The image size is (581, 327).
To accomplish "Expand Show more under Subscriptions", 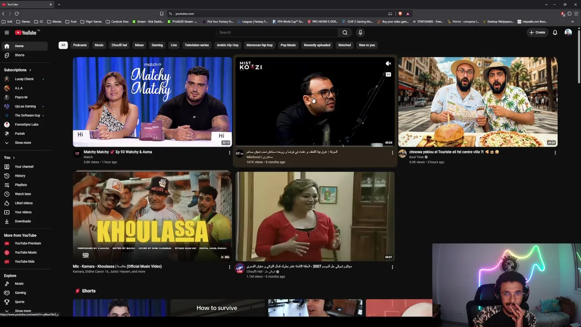I will [x=24, y=143].
